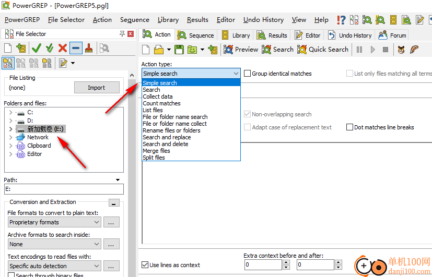The height and width of the screenshot is (277, 432).
Task: Select the first highlighted folder-and-file view mode icon
Action: click(8, 63)
